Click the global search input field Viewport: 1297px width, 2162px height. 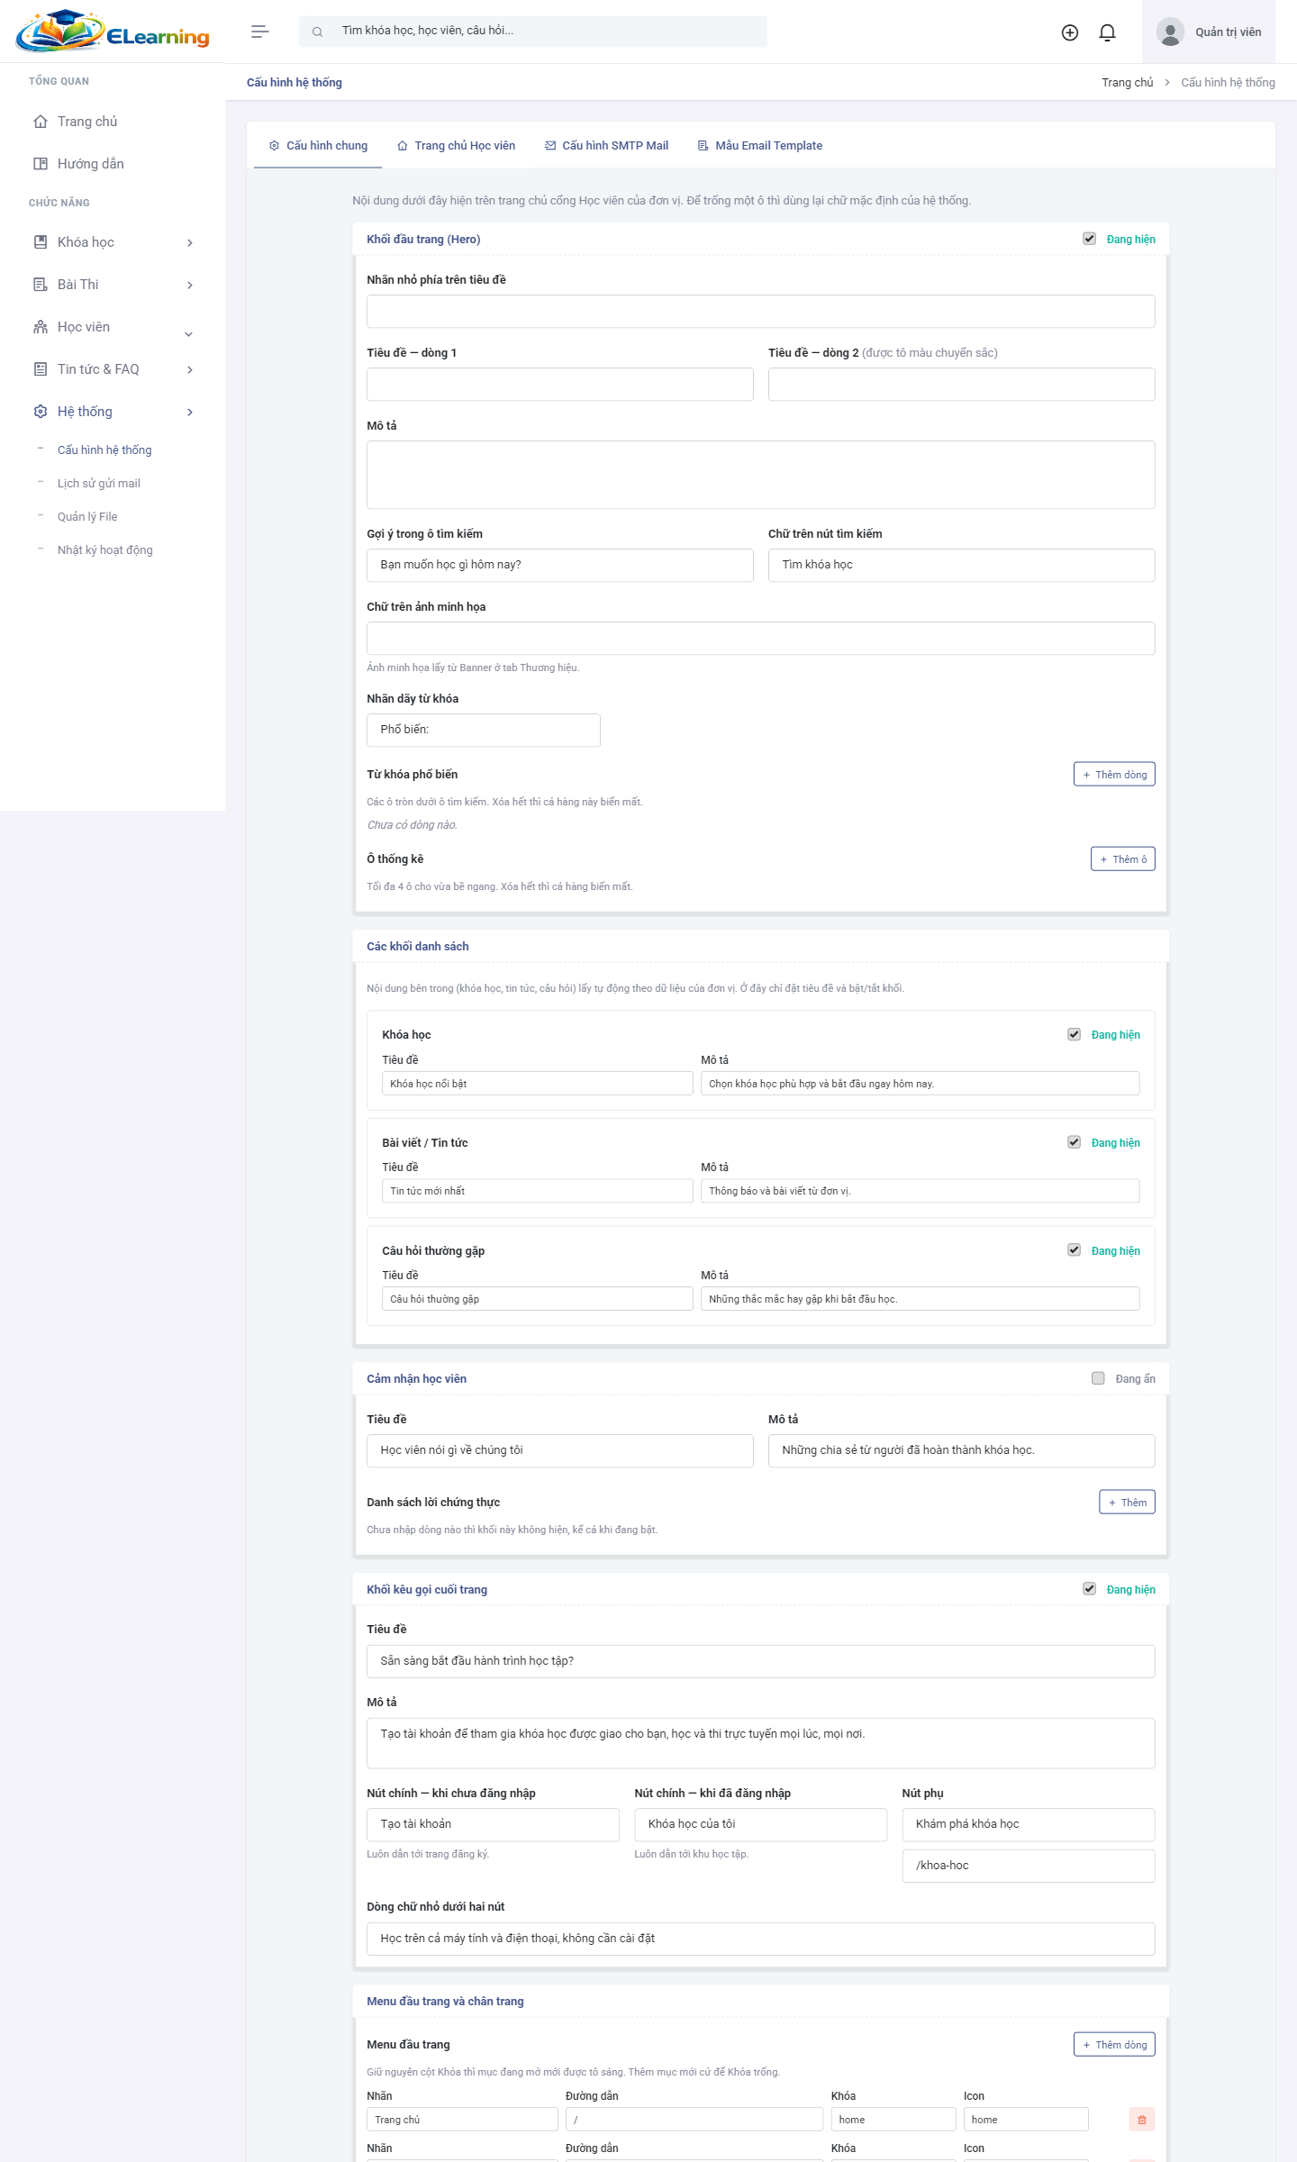tap(533, 32)
